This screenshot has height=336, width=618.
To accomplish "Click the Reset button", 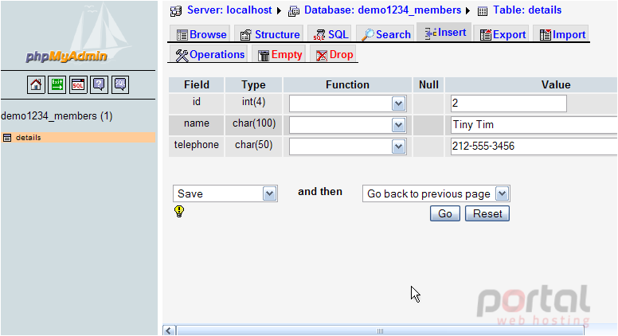I will coord(487,213).
